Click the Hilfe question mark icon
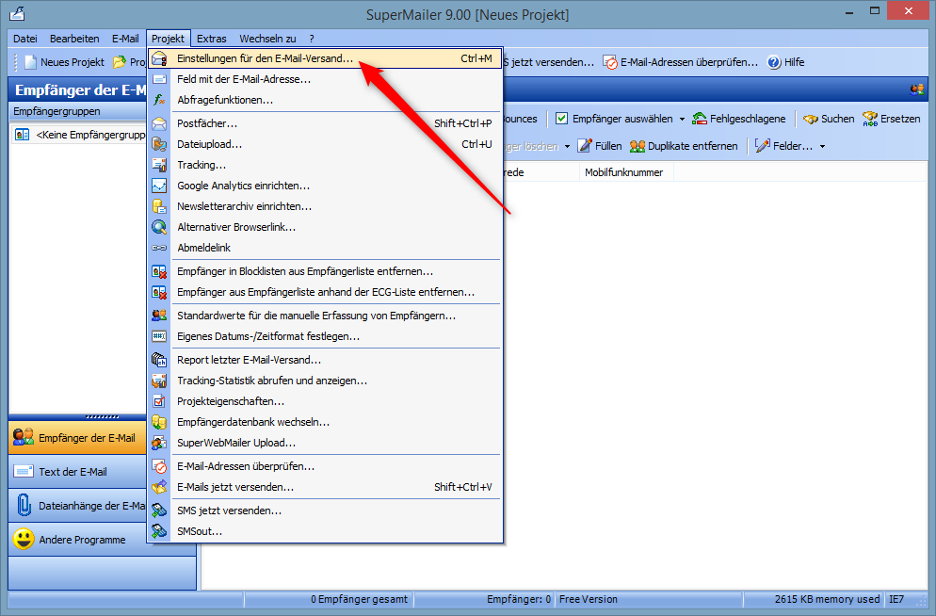 coord(774,62)
